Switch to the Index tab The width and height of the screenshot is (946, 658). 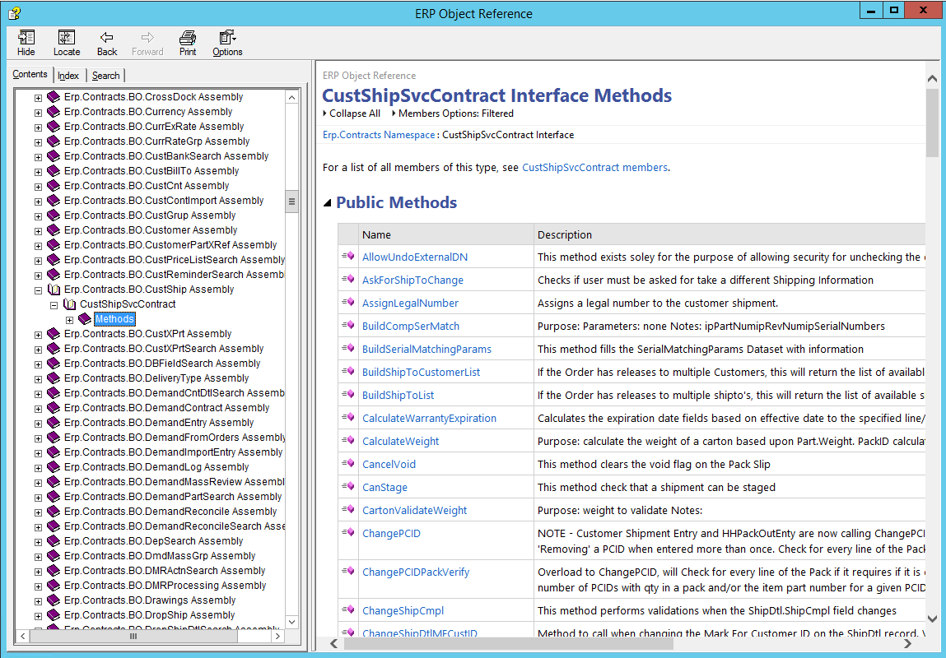[68, 76]
